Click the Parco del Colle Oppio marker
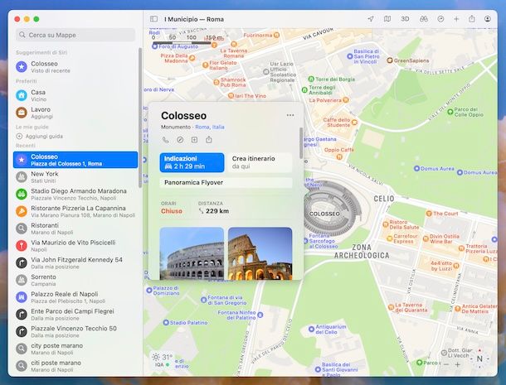 click(x=450, y=112)
